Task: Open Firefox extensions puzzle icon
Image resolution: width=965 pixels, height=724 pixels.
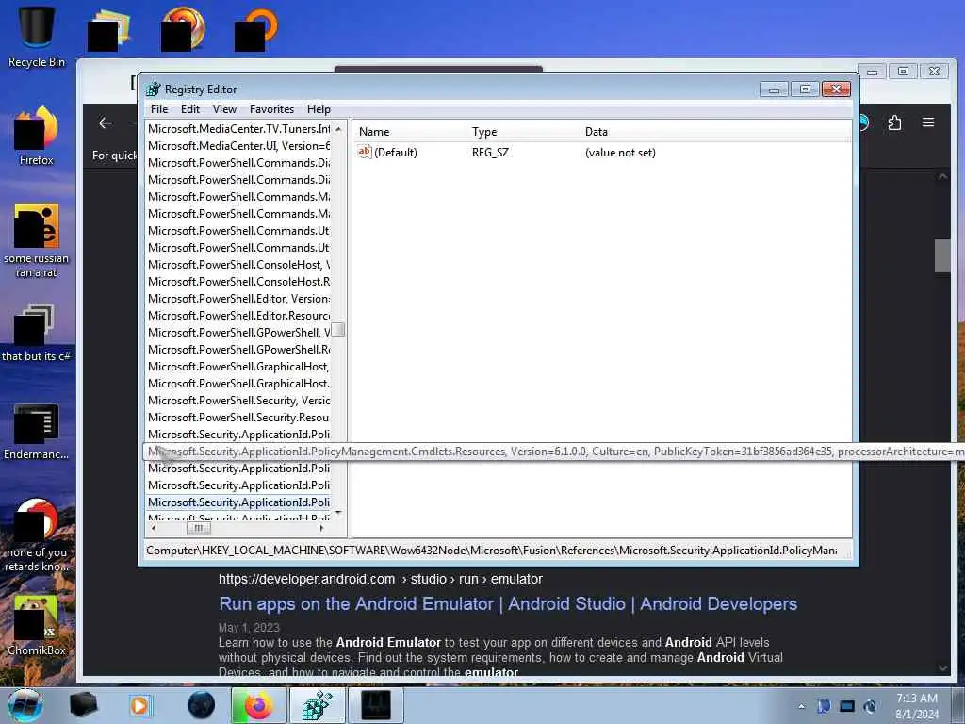Action: (x=894, y=123)
